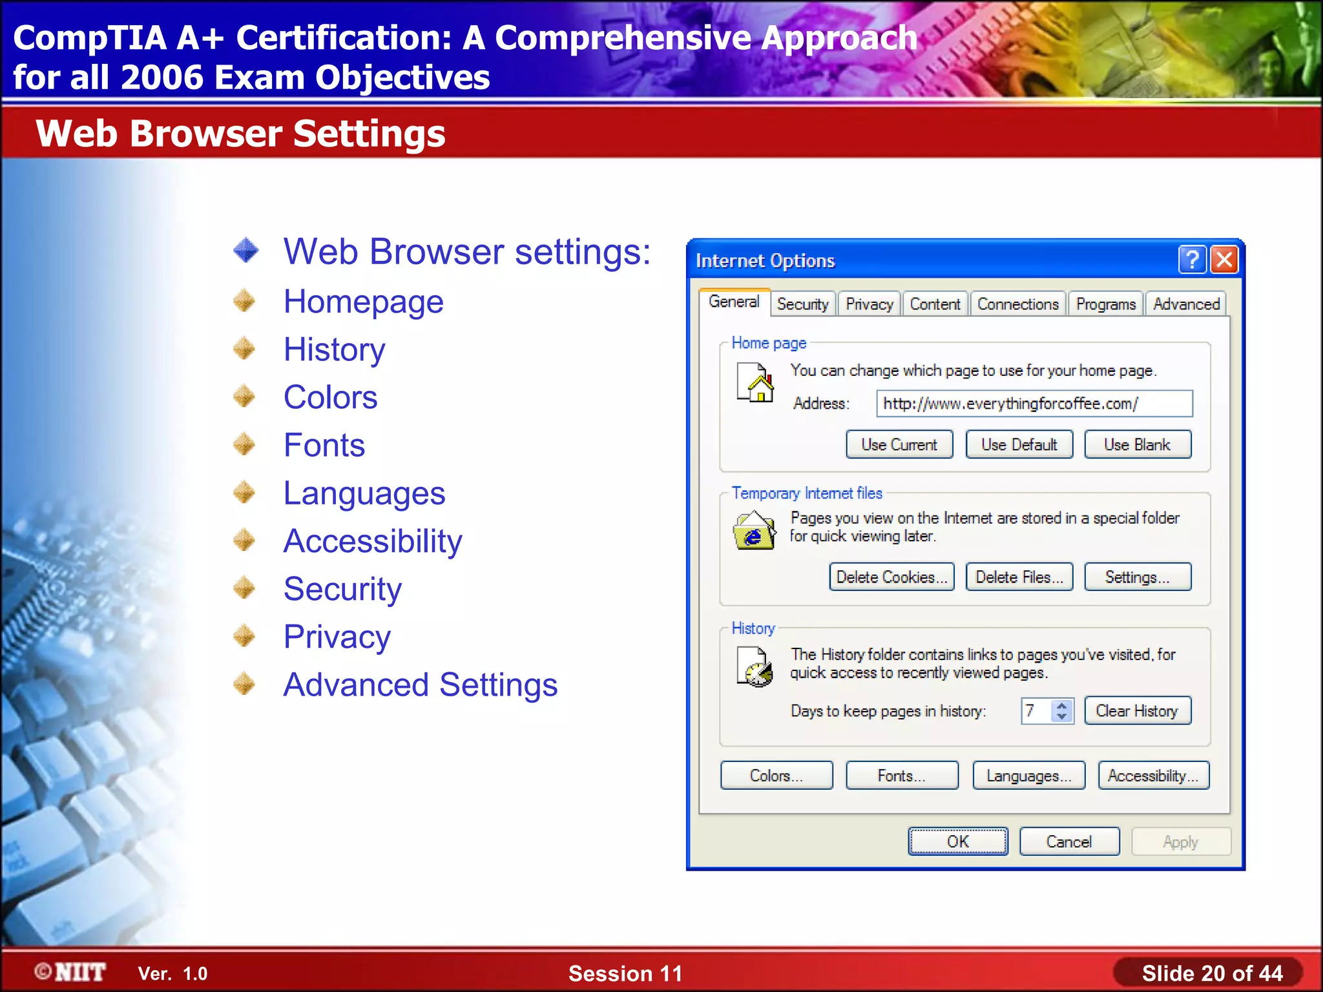Increase days to keep pages in history
The width and height of the screenshot is (1323, 992).
tap(1062, 705)
